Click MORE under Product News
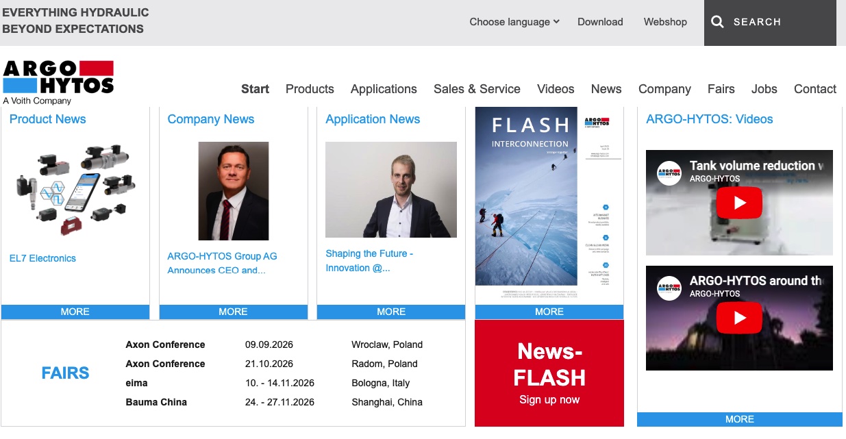The image size is (846, 439). pos(75,312)
